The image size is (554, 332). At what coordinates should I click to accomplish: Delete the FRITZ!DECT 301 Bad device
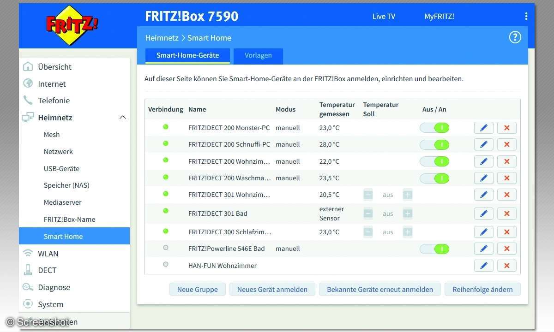point(506,213)
